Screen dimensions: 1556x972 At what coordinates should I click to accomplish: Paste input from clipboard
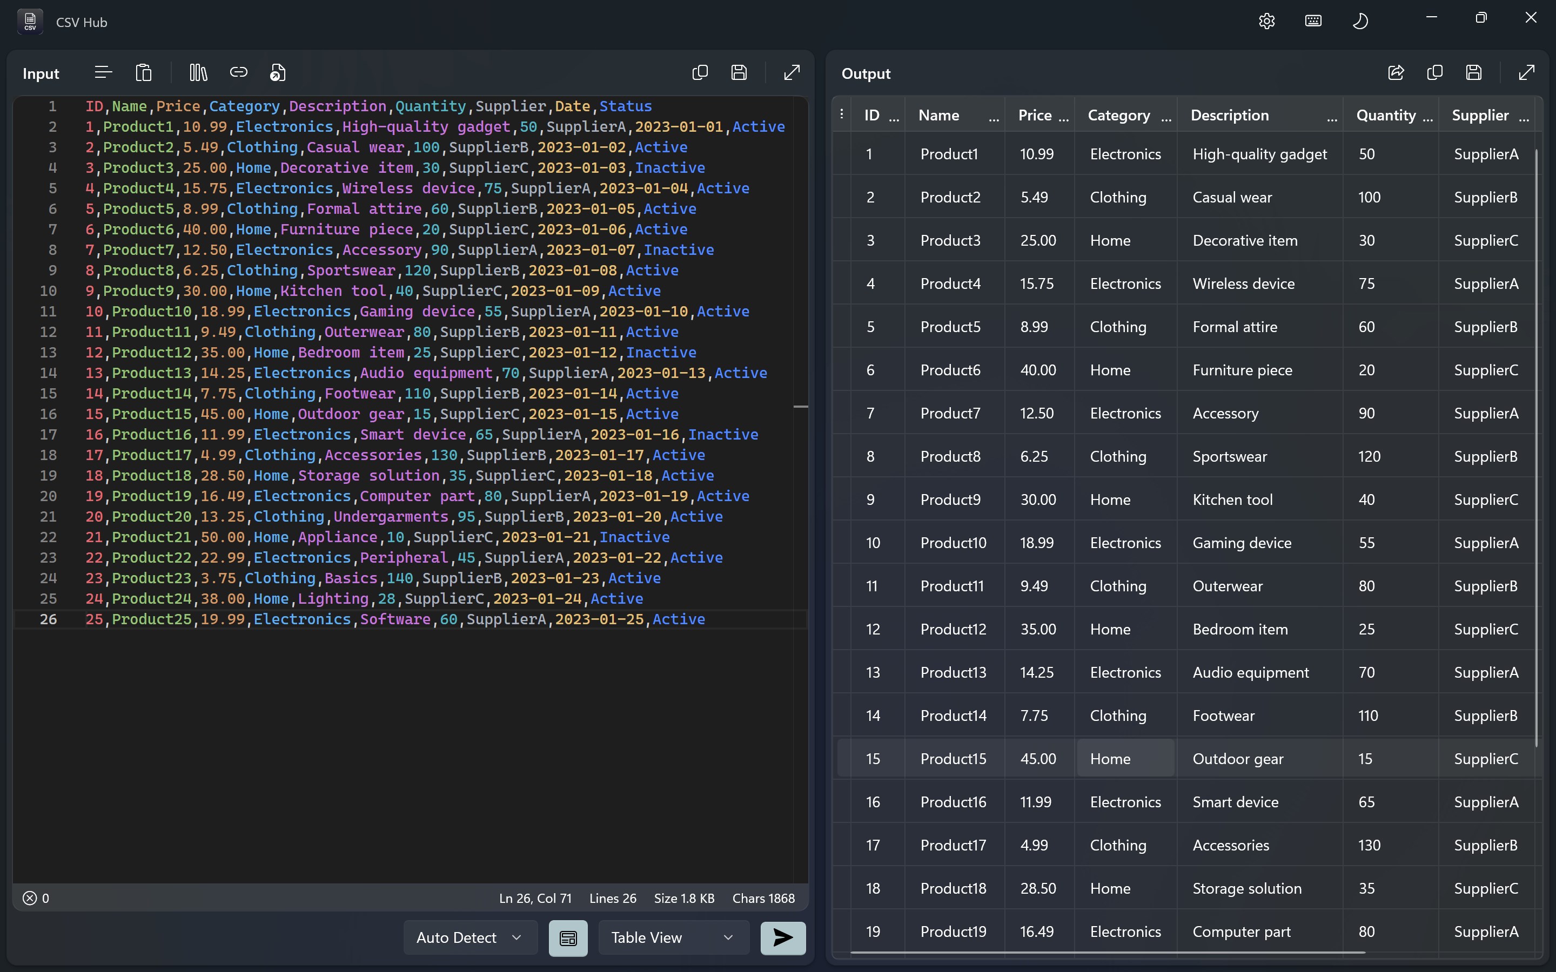pyautogui.click(x=144, y=72)
